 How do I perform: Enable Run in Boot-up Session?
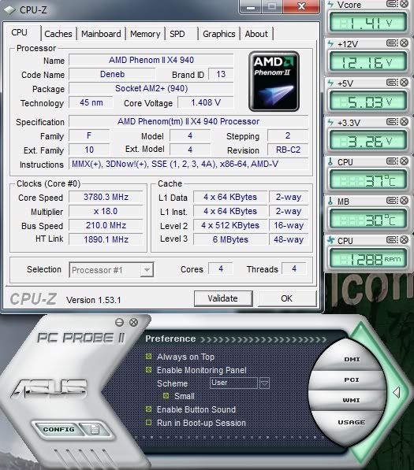(148, 422)
